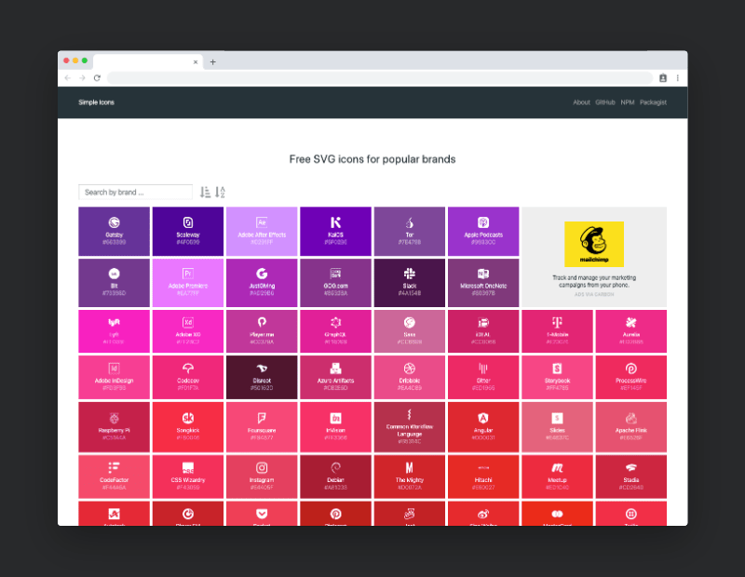The width and height of the screenshot is (745, 577).
Task: Click the Raspberry Pi icon tile
Action: coord(114,419)
